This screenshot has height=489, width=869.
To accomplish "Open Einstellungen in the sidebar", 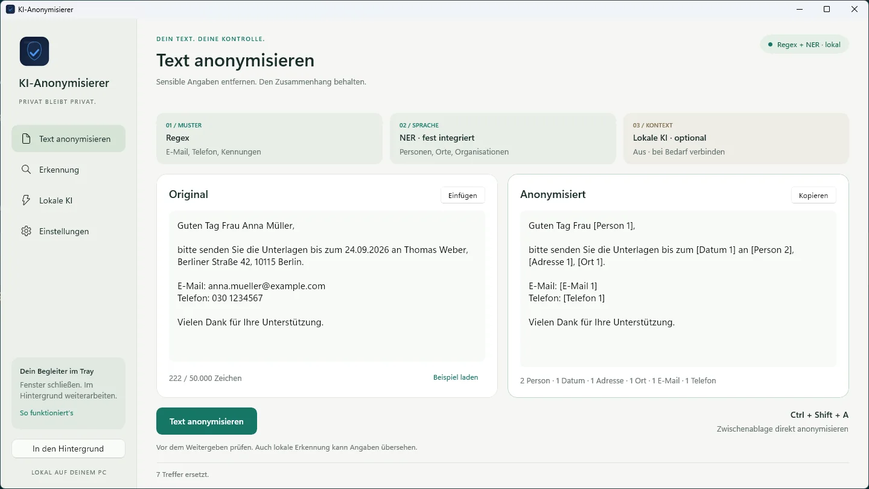I will click(x=68, y=231).
